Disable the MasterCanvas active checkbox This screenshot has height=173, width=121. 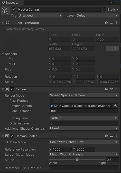click(x=14, y=9)
